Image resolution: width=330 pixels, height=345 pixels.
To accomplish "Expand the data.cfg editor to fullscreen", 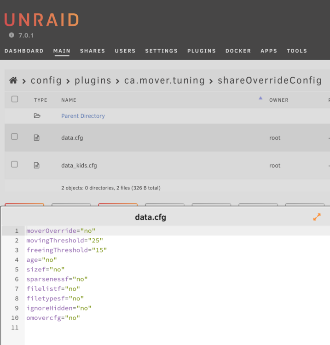I will tap(317, 217).
